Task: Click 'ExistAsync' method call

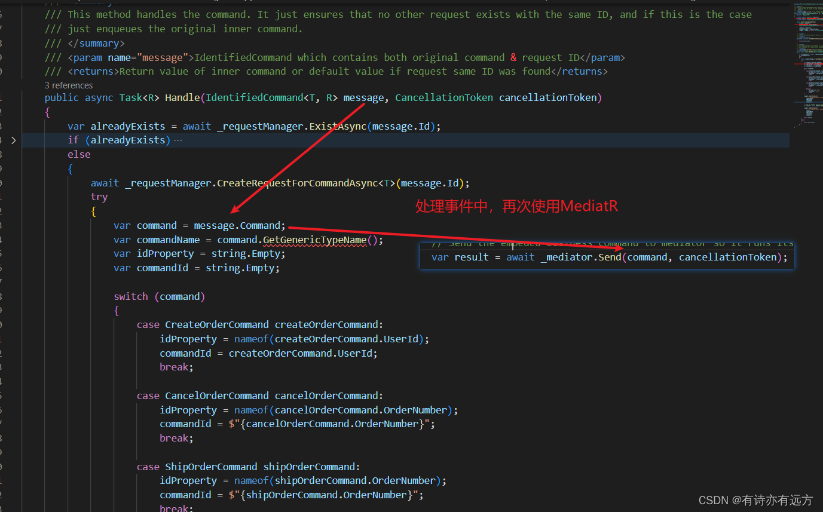Action: pyautogui.click(x=338, y=126)
